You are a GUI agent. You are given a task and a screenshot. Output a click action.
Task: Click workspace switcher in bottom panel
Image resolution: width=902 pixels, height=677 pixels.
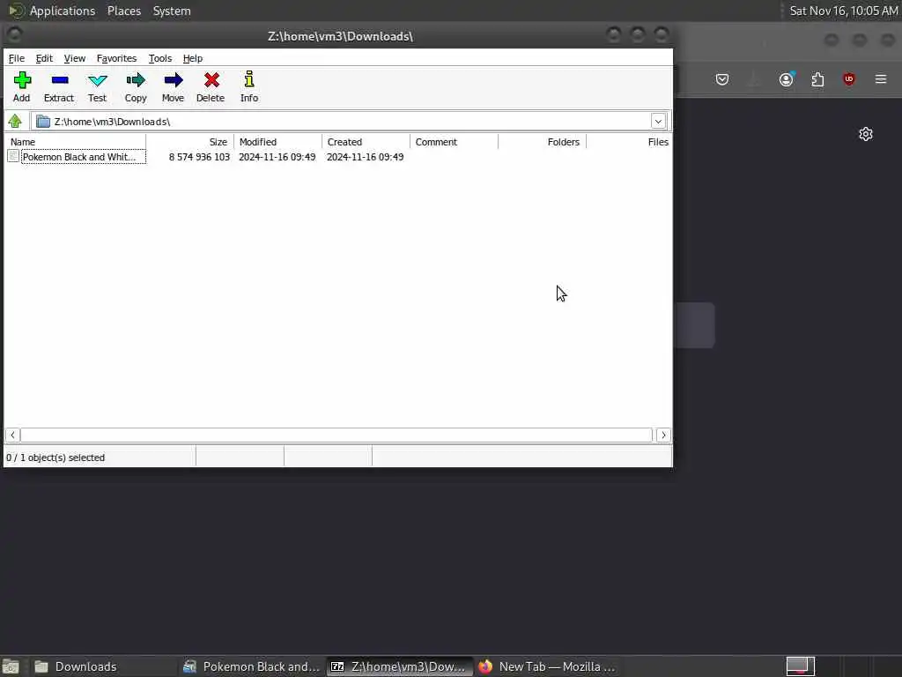(800, 666)
